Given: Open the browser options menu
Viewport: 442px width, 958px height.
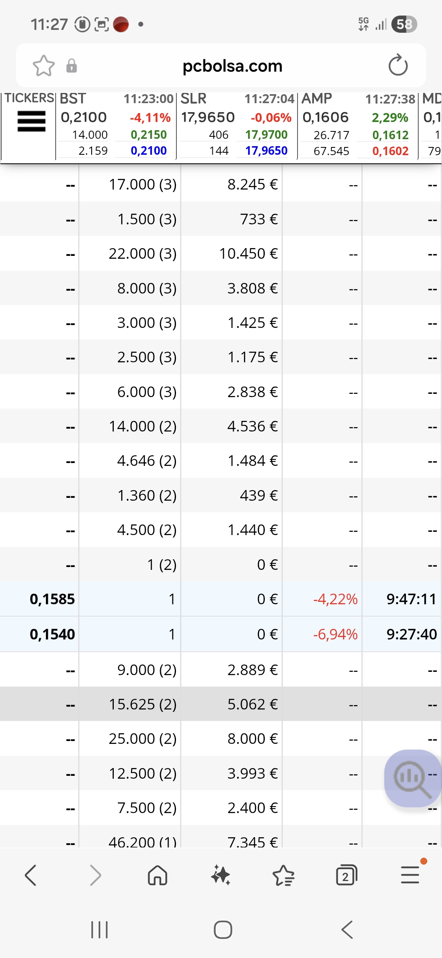Looking at the screenshot, I should coord(410,875).
